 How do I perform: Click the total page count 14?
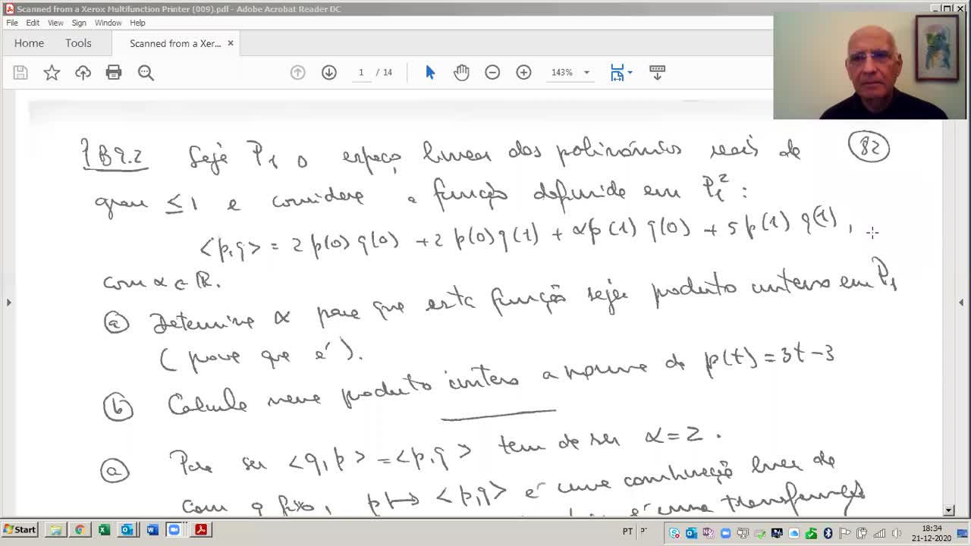(x=388, y=72)
